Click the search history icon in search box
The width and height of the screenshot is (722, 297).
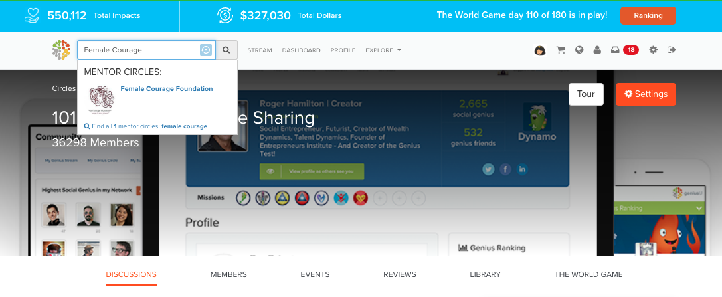point(206,50)
